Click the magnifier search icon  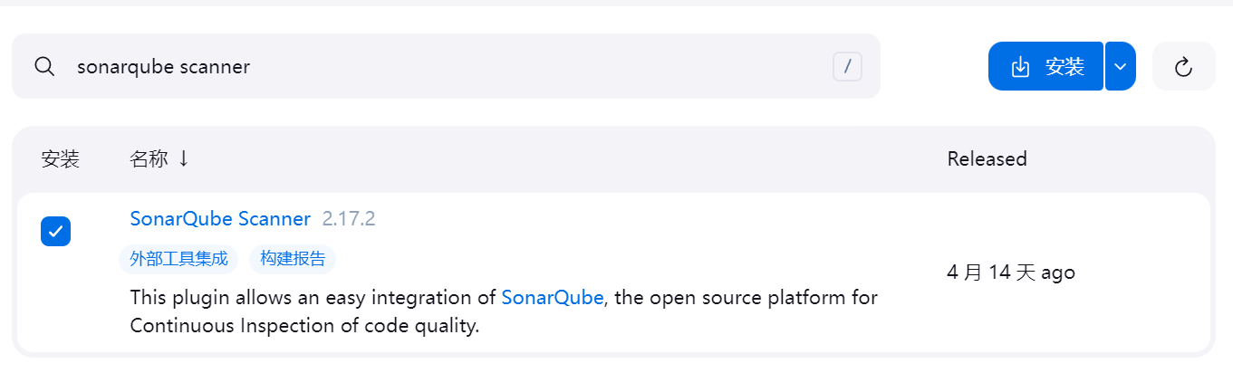(x=44, y=66)
